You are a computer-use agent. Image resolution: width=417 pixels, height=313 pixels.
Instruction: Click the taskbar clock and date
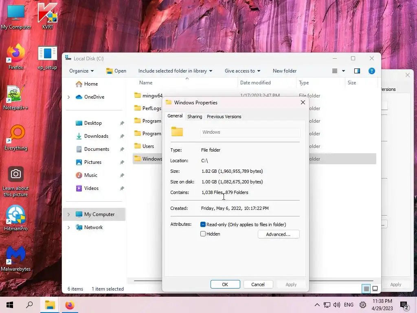click(x=382, y=305)
